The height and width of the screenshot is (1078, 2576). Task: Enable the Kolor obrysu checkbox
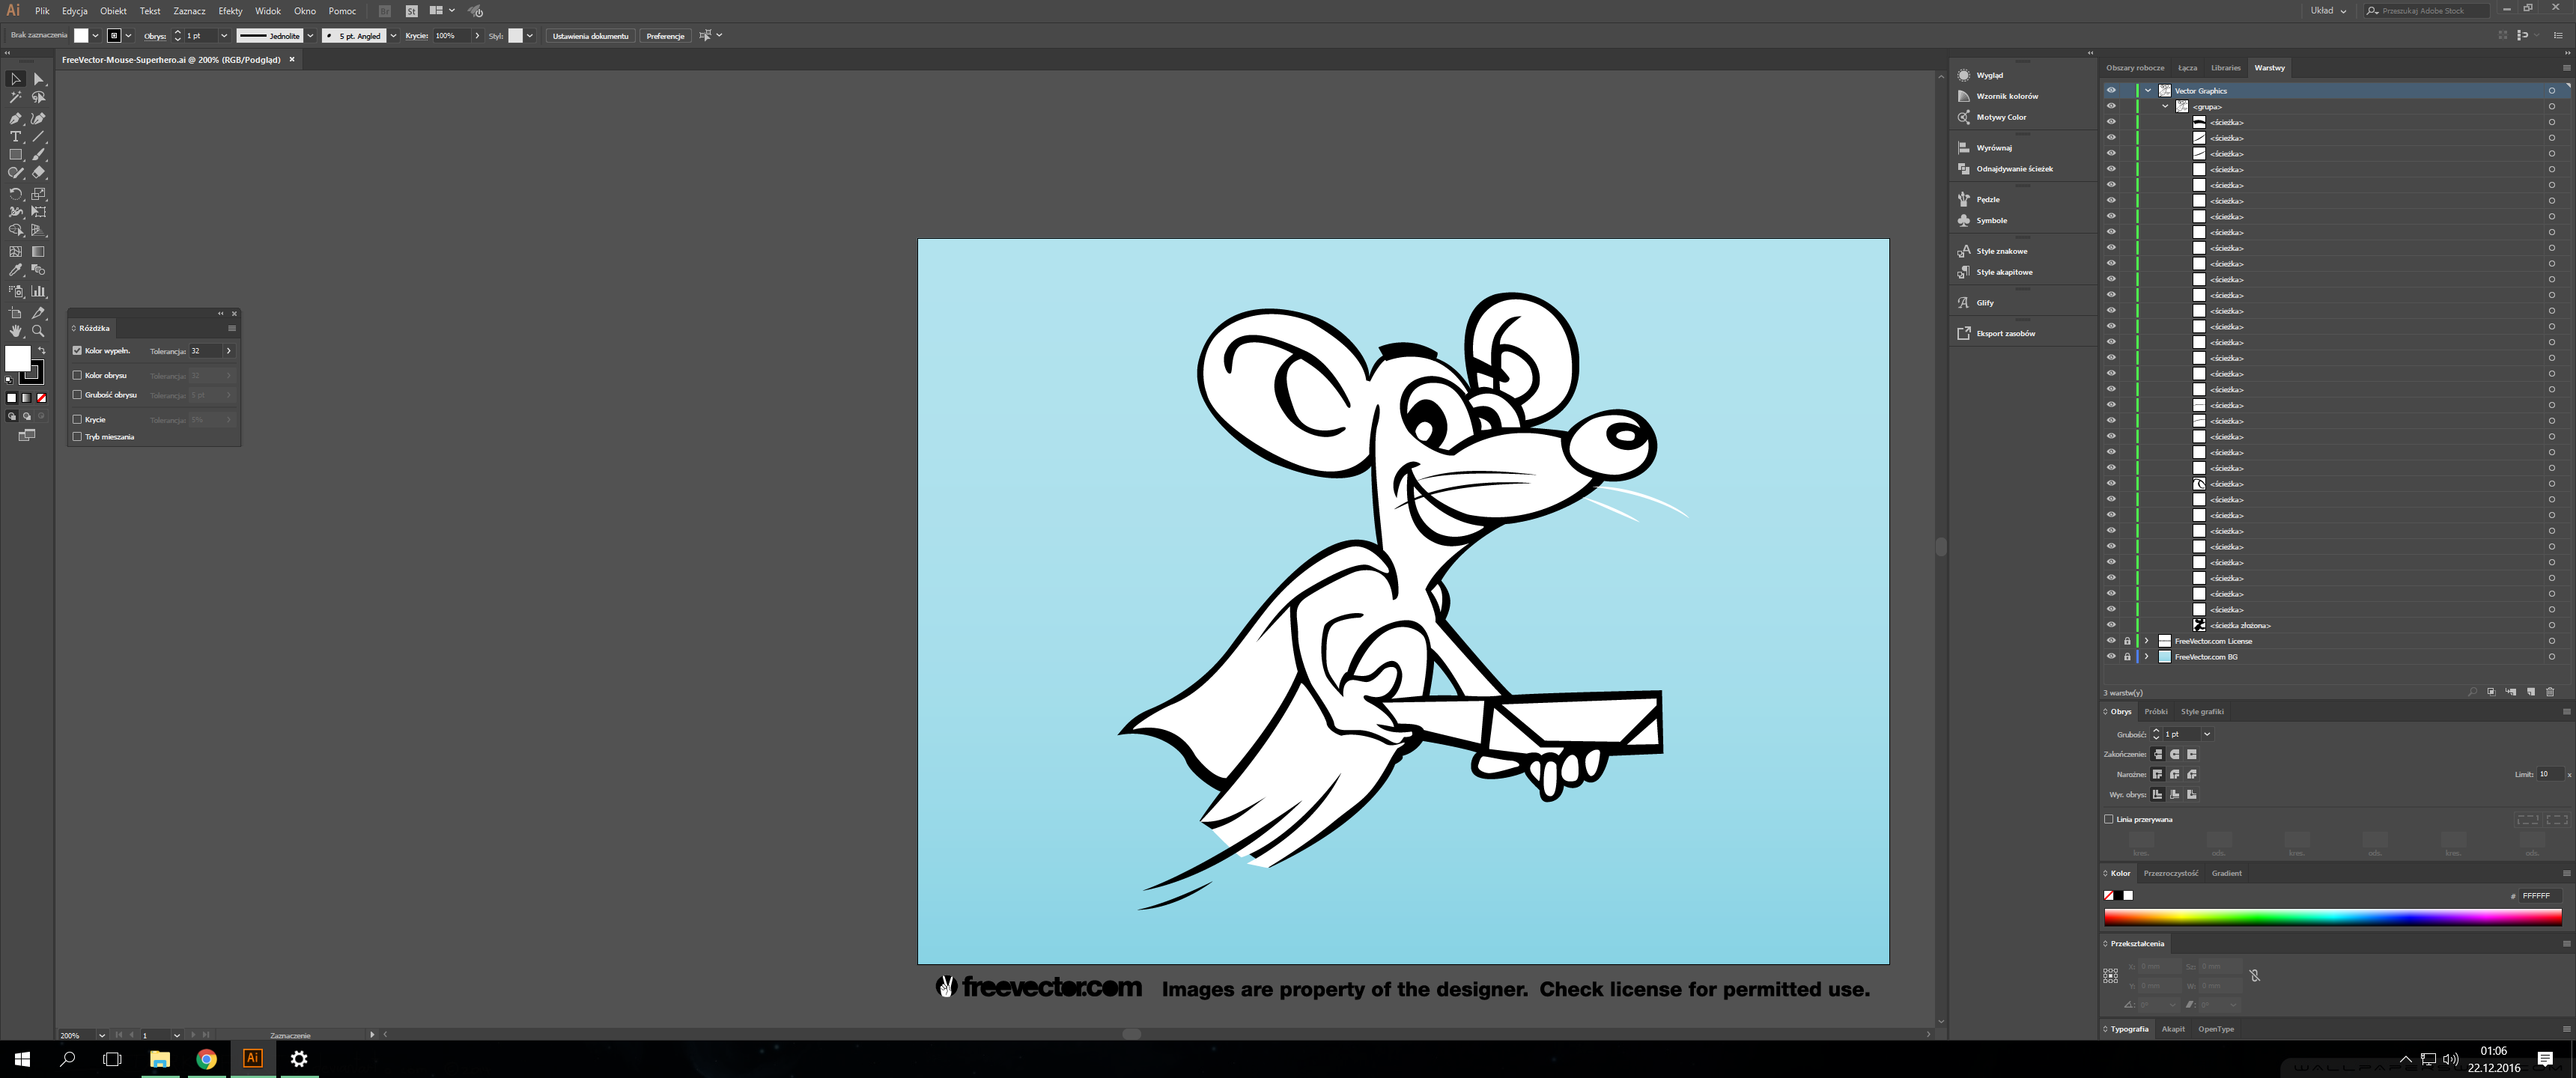77,375
